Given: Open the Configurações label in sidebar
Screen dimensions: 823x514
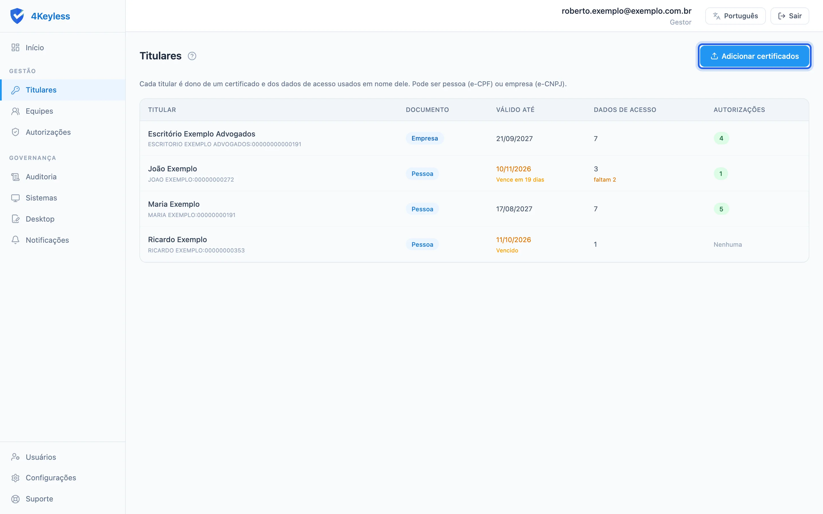Looking at the screenshot, I should [x=51, y=478].
